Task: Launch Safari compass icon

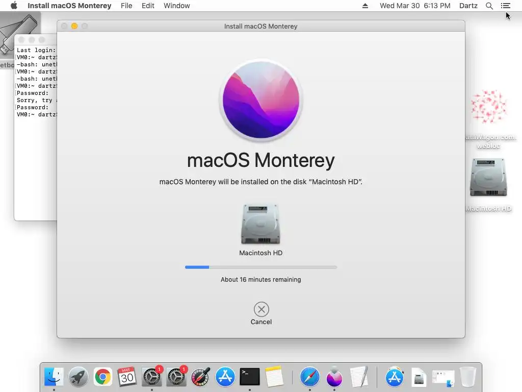Action: tap(309, 377)
